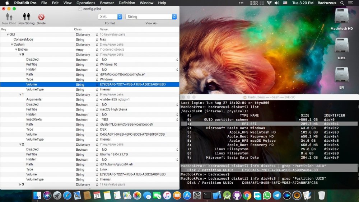Open class stepper on InjectKexts row
This screenshot has height=202, width=359.
coord(97,119)
